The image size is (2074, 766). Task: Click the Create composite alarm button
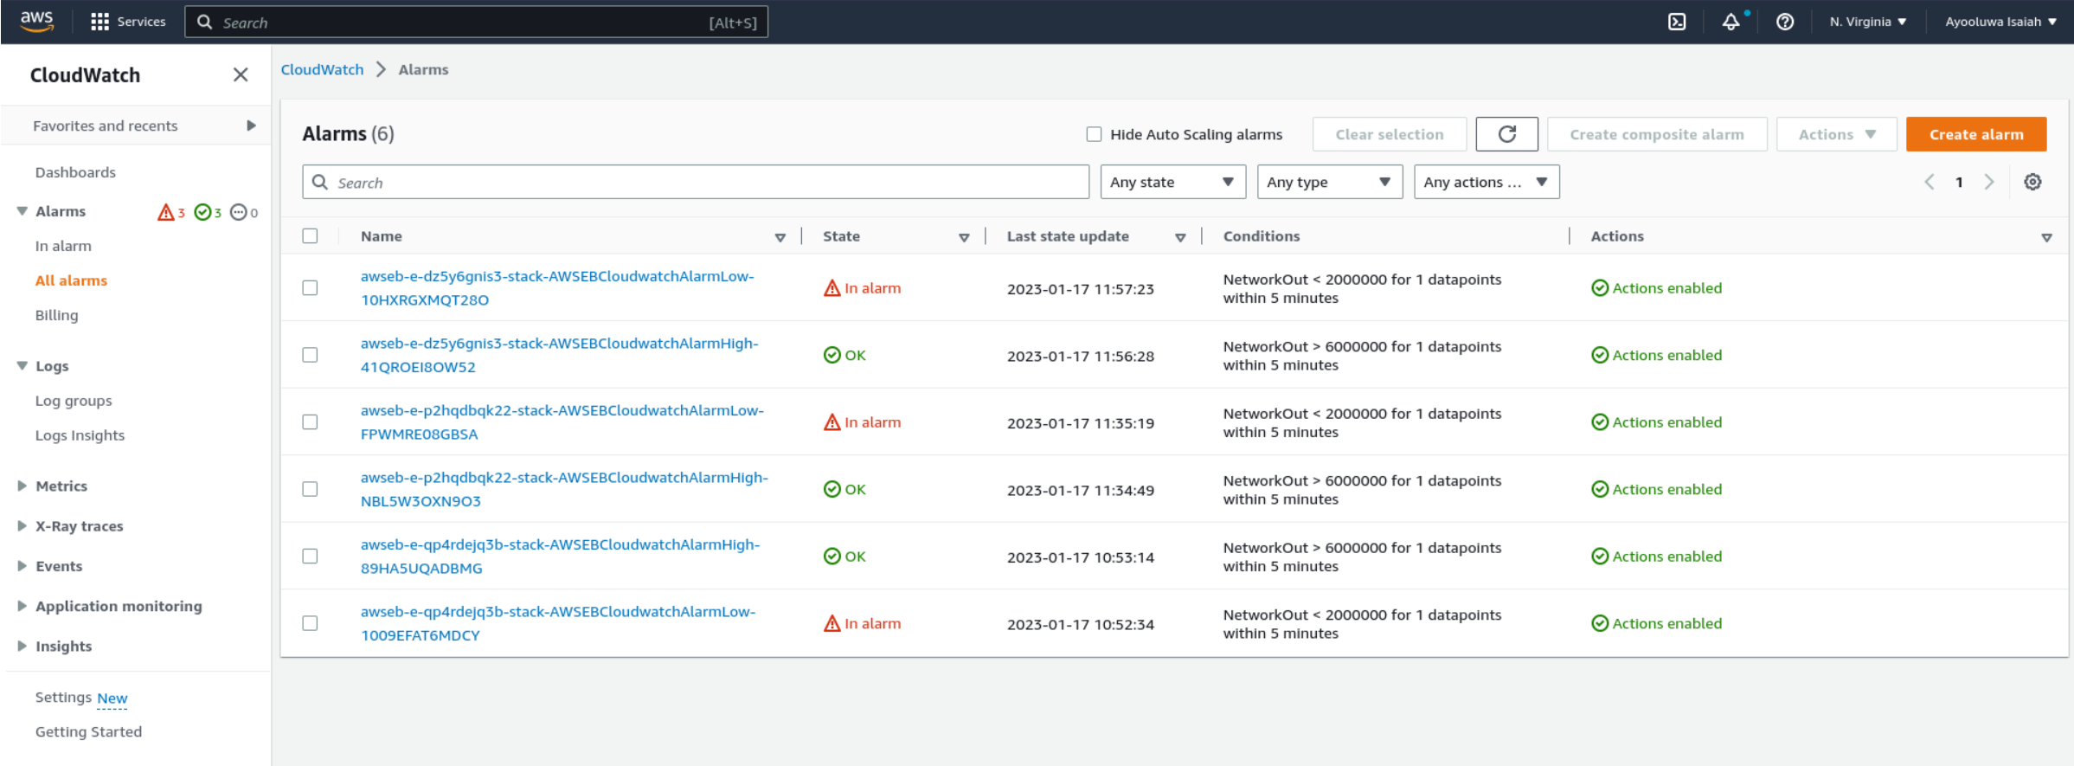[1657, 134]
